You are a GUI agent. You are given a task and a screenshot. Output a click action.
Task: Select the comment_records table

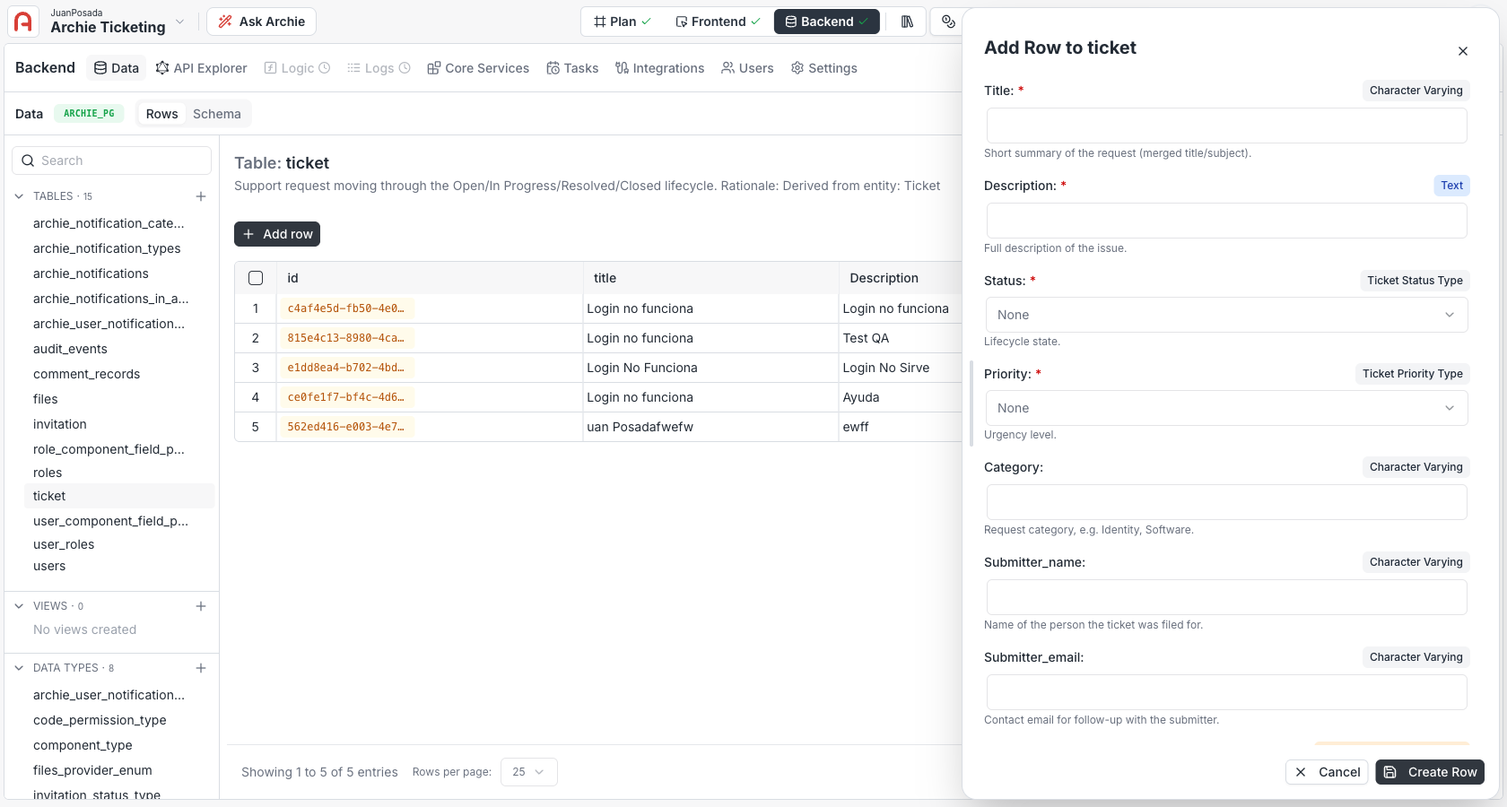tap(86, 374)
